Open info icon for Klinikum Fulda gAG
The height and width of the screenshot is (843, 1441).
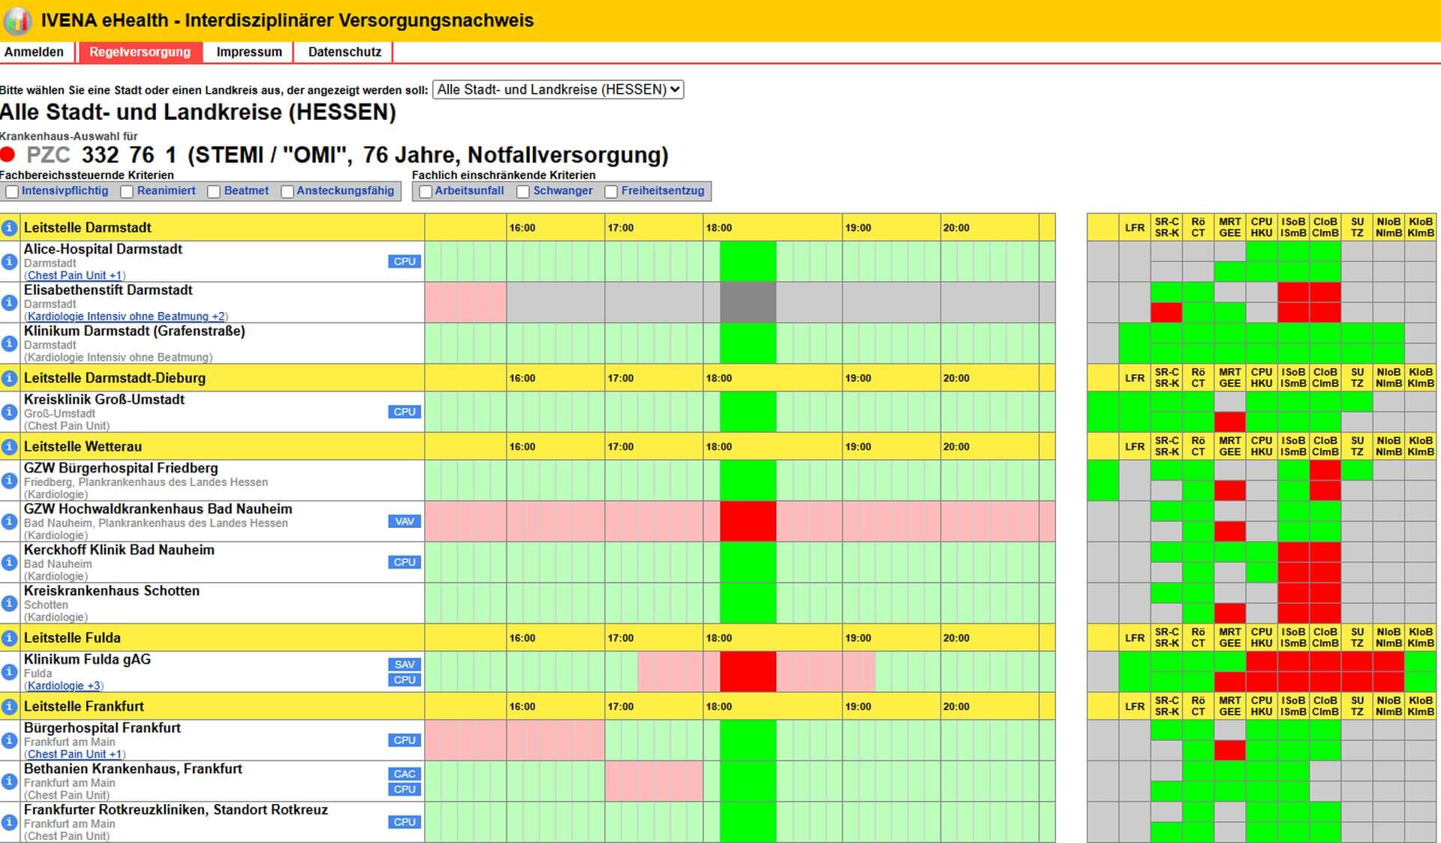click(x=9, y=672)
